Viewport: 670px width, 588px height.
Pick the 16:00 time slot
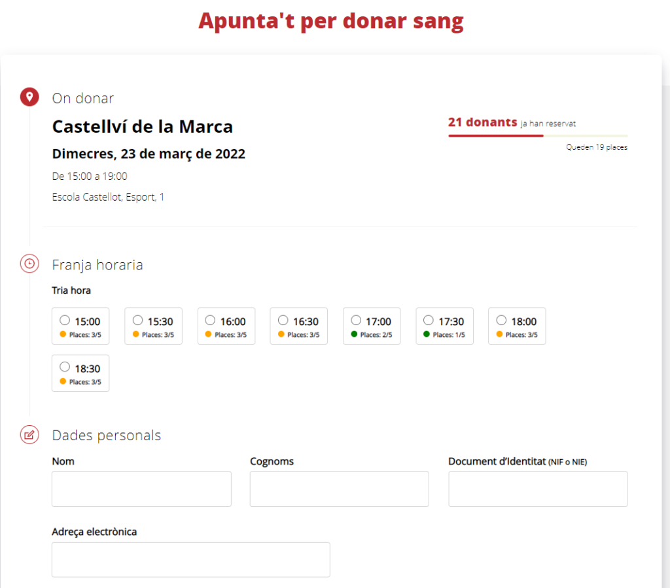coord(210,320)
